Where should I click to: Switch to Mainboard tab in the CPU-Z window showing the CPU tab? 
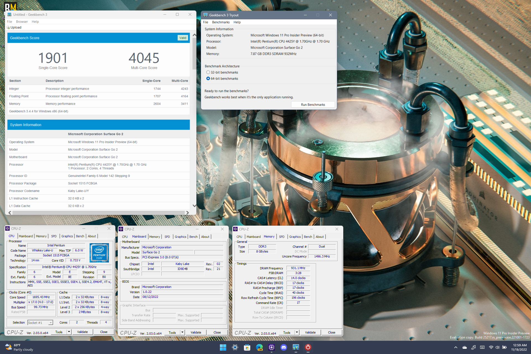tap(26, 236)
